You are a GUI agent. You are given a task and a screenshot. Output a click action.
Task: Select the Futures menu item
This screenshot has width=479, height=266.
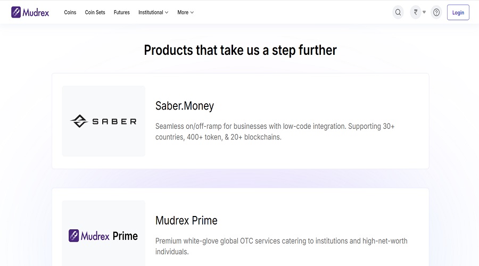pos(122,12)
